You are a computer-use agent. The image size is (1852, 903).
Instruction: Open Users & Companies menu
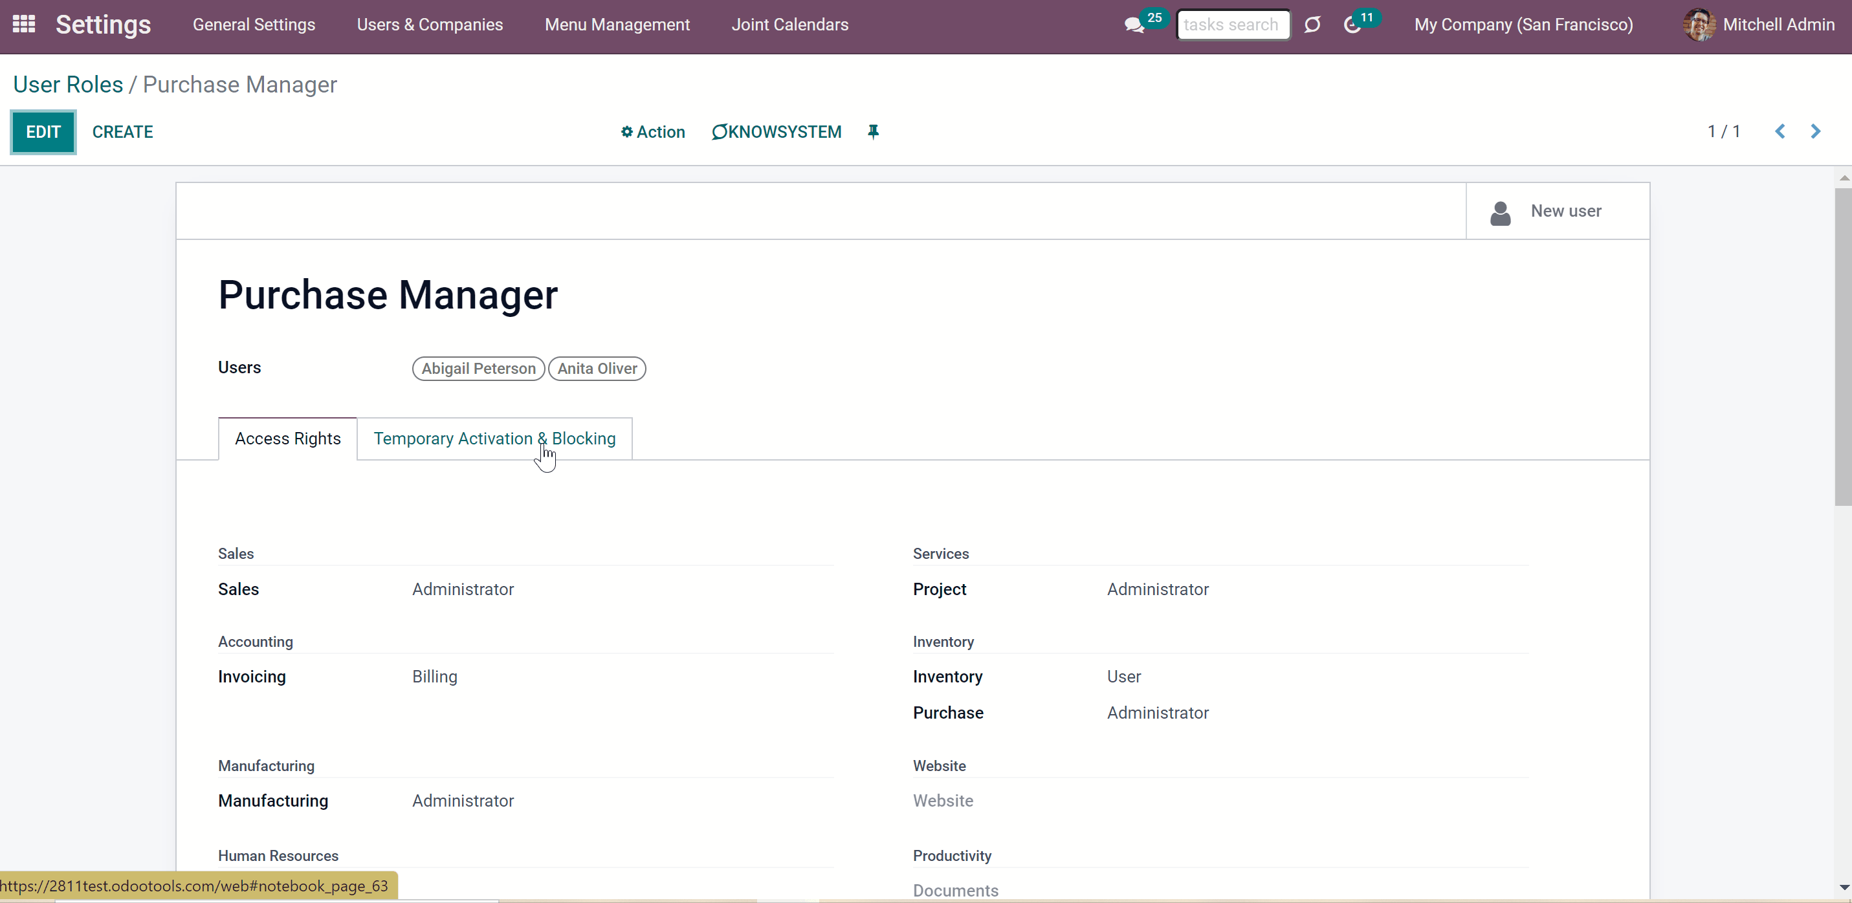[x=430, y=25]
